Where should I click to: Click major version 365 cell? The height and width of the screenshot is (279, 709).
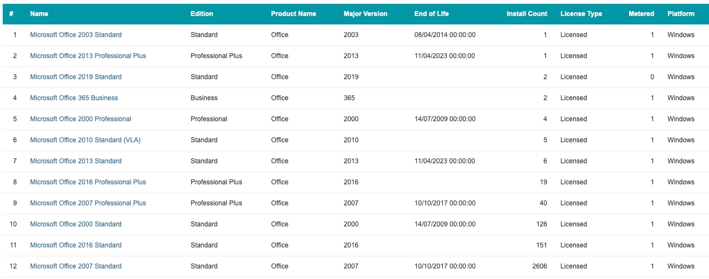pyautogui.click(x=349, y=98)
